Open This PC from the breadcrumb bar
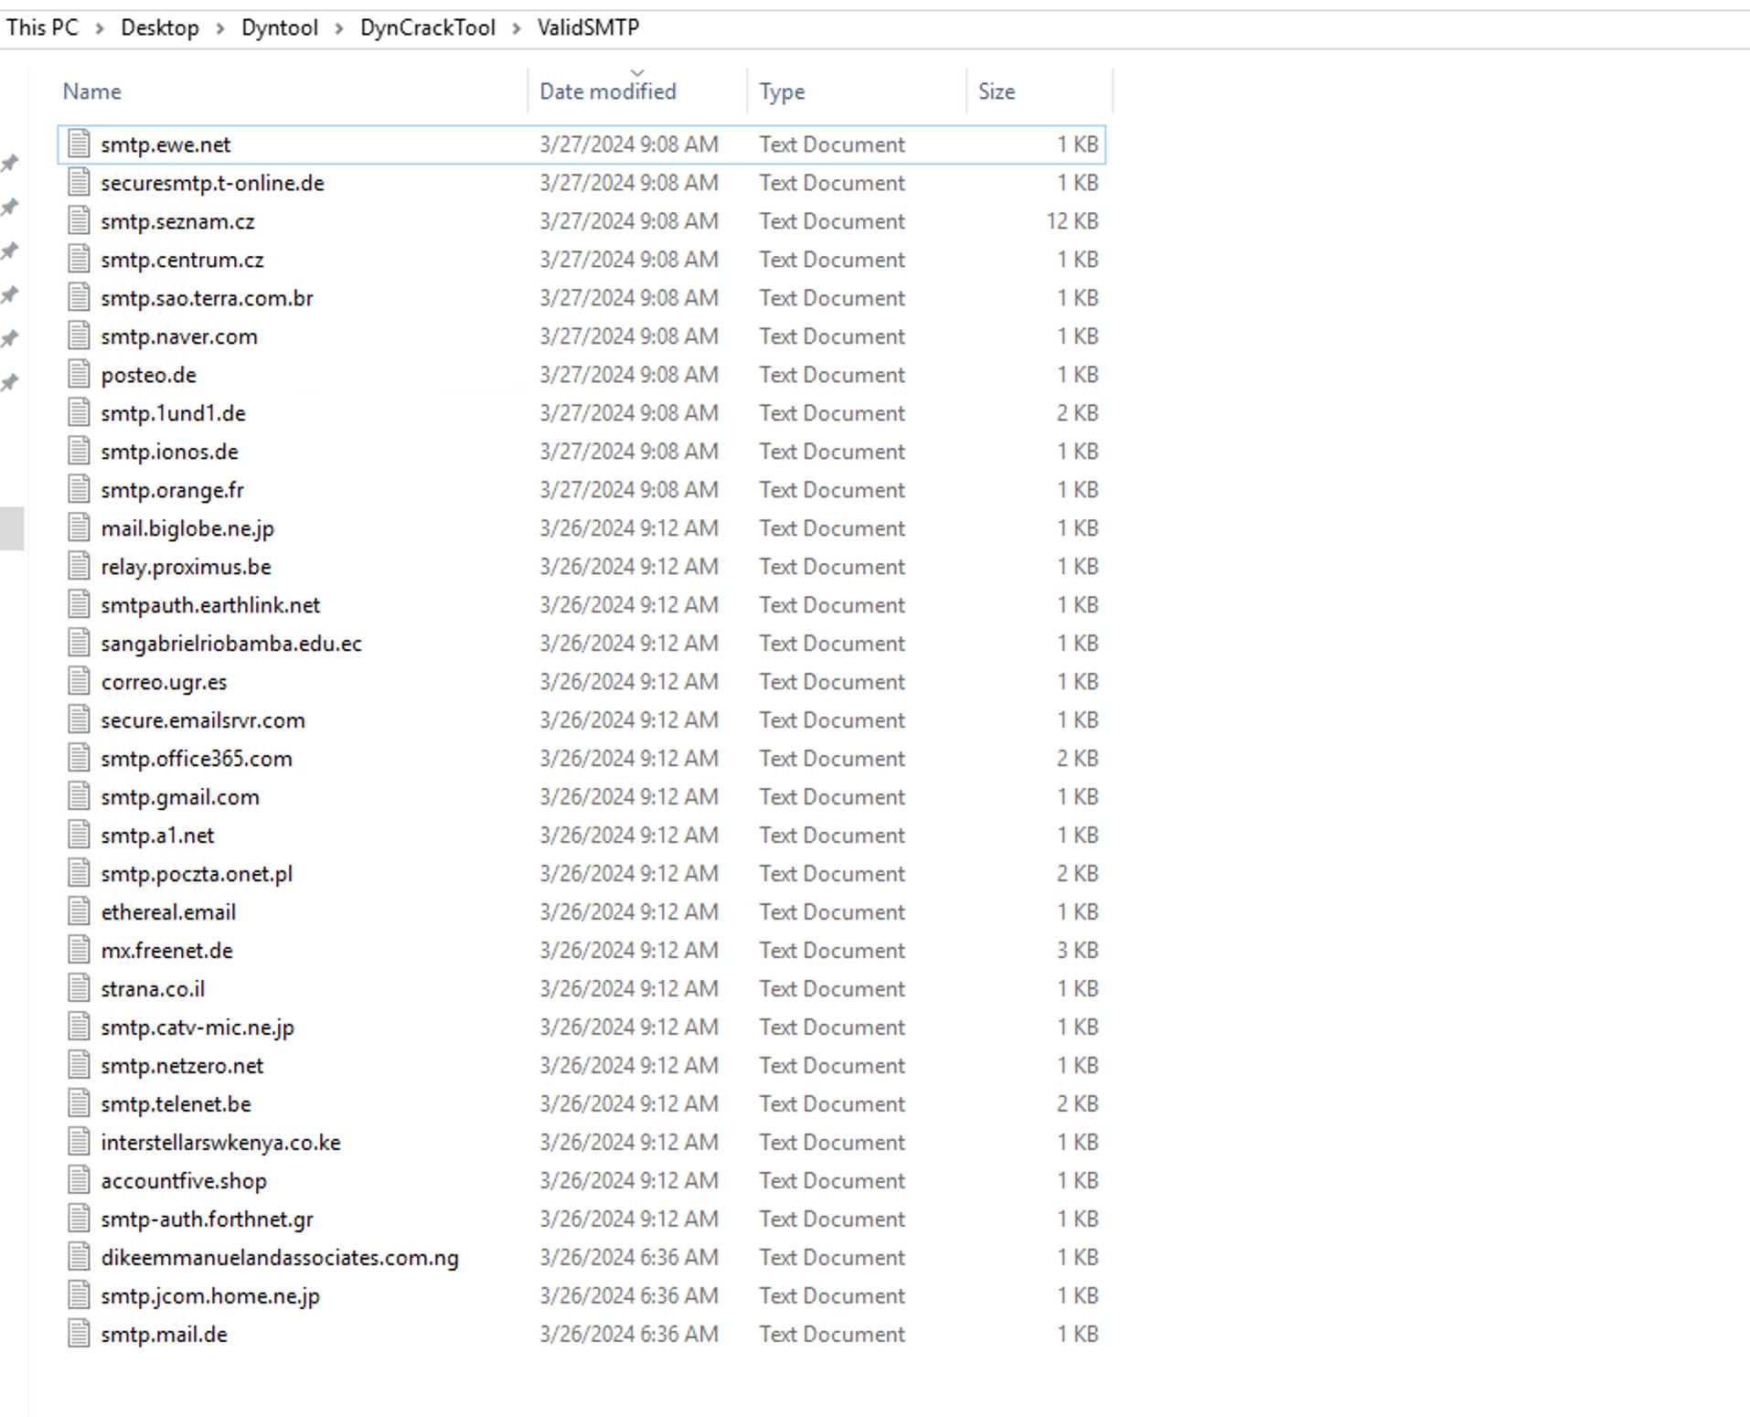 42,27
